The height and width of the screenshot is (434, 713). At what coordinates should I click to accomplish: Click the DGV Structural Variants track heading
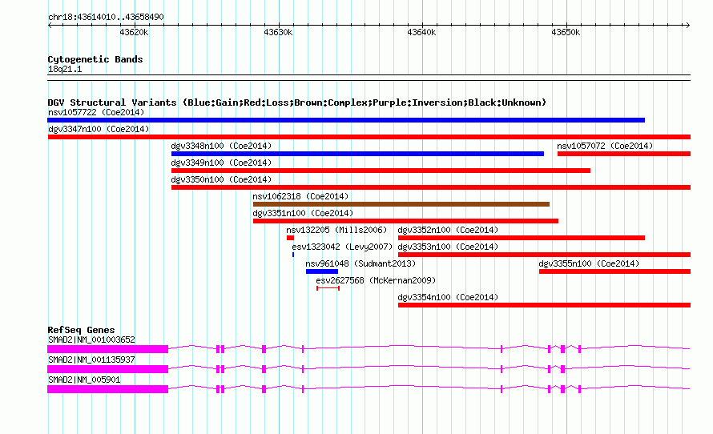coord(297,102)
